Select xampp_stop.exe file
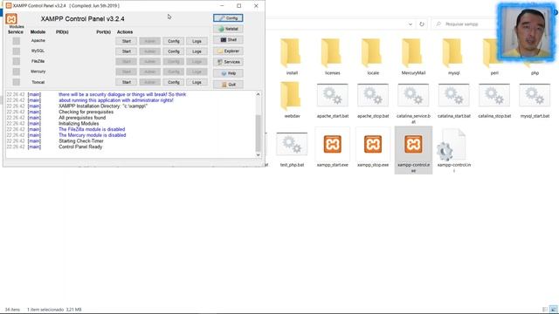The width and height of the screenshot is (559, 314). [373, 147]
